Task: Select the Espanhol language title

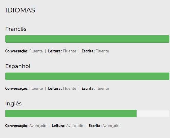Action: [18, 66]
